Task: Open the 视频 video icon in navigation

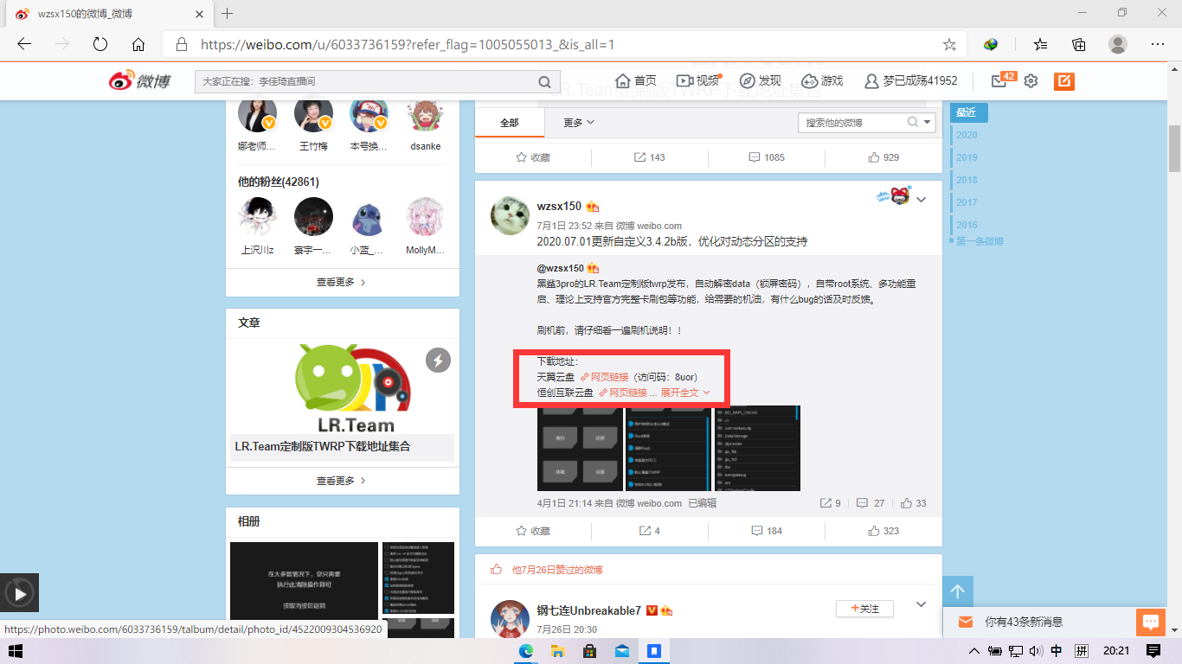Action: pyautogui.click(x=697, y=80)
